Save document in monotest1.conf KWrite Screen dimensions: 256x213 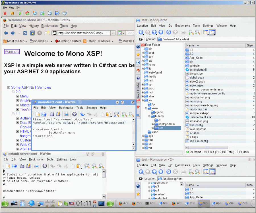pos(52,114)
